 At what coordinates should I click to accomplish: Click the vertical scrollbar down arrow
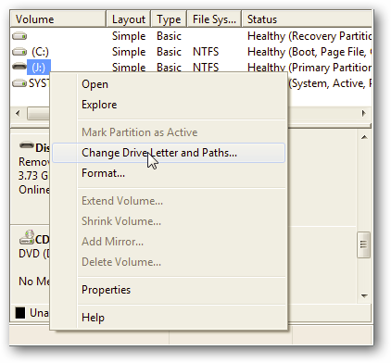[x=364, y=295]
